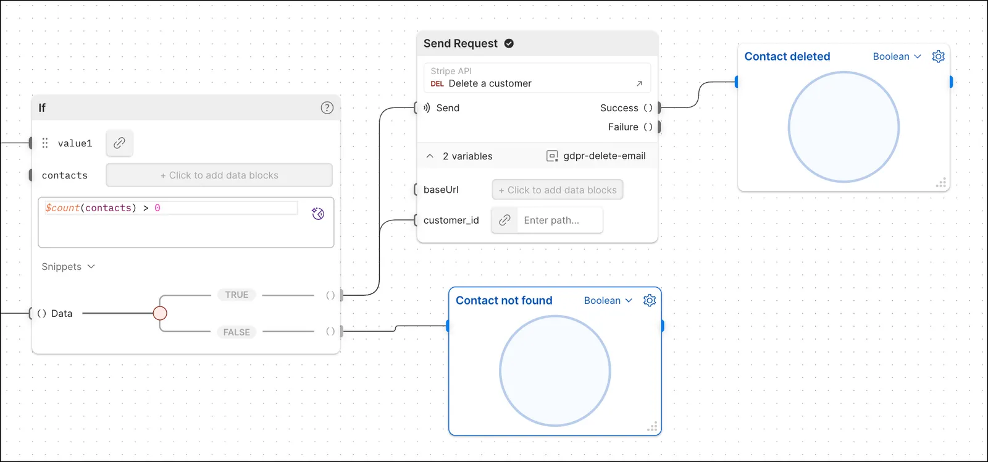Screen dimensions: 988x462
Task: Click the baseUrl variable label
Action: [441, 190]
